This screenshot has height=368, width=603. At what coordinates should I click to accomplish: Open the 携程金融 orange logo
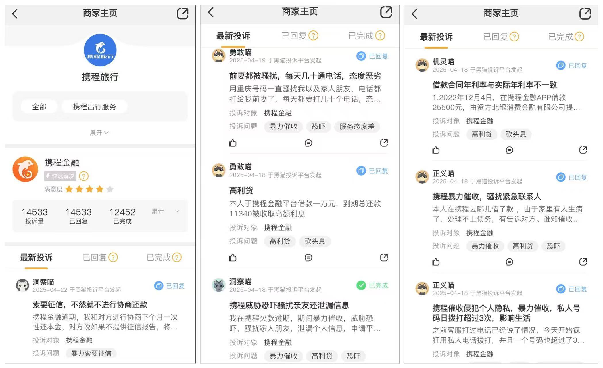[x=25, y=169]
